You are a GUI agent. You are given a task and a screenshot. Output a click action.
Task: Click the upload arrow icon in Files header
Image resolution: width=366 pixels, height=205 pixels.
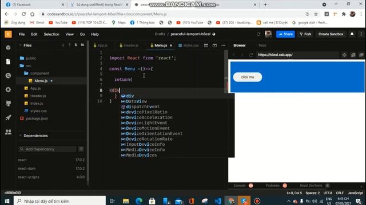point(70,45)
